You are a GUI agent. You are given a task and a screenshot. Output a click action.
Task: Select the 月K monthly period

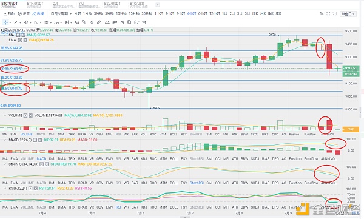coord(263,13)
